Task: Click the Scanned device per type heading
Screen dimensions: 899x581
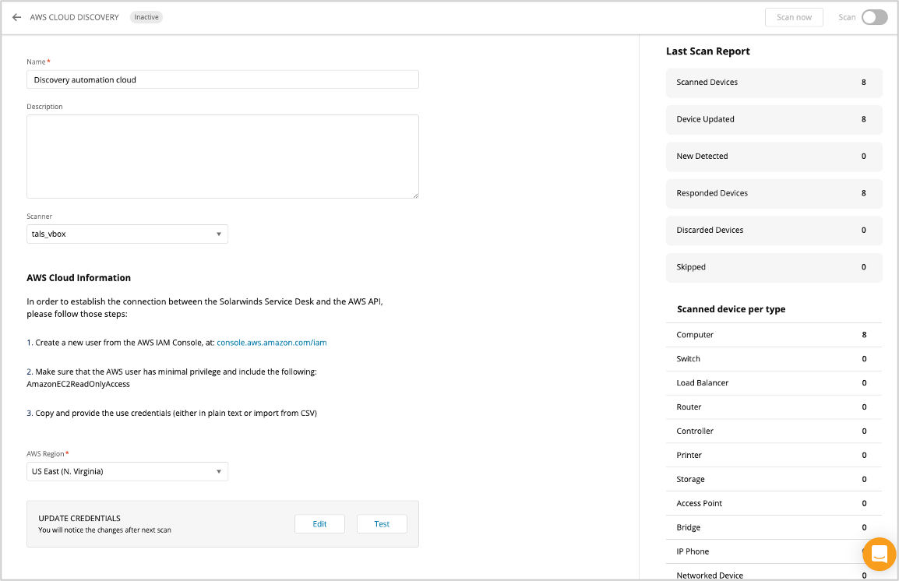Action: coord(731,309)
